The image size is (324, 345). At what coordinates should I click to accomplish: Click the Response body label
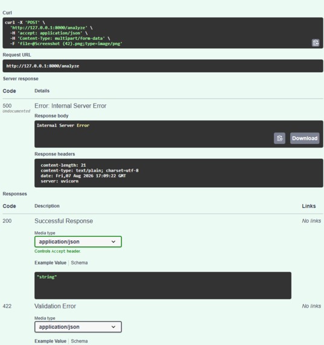click(51, 116)
